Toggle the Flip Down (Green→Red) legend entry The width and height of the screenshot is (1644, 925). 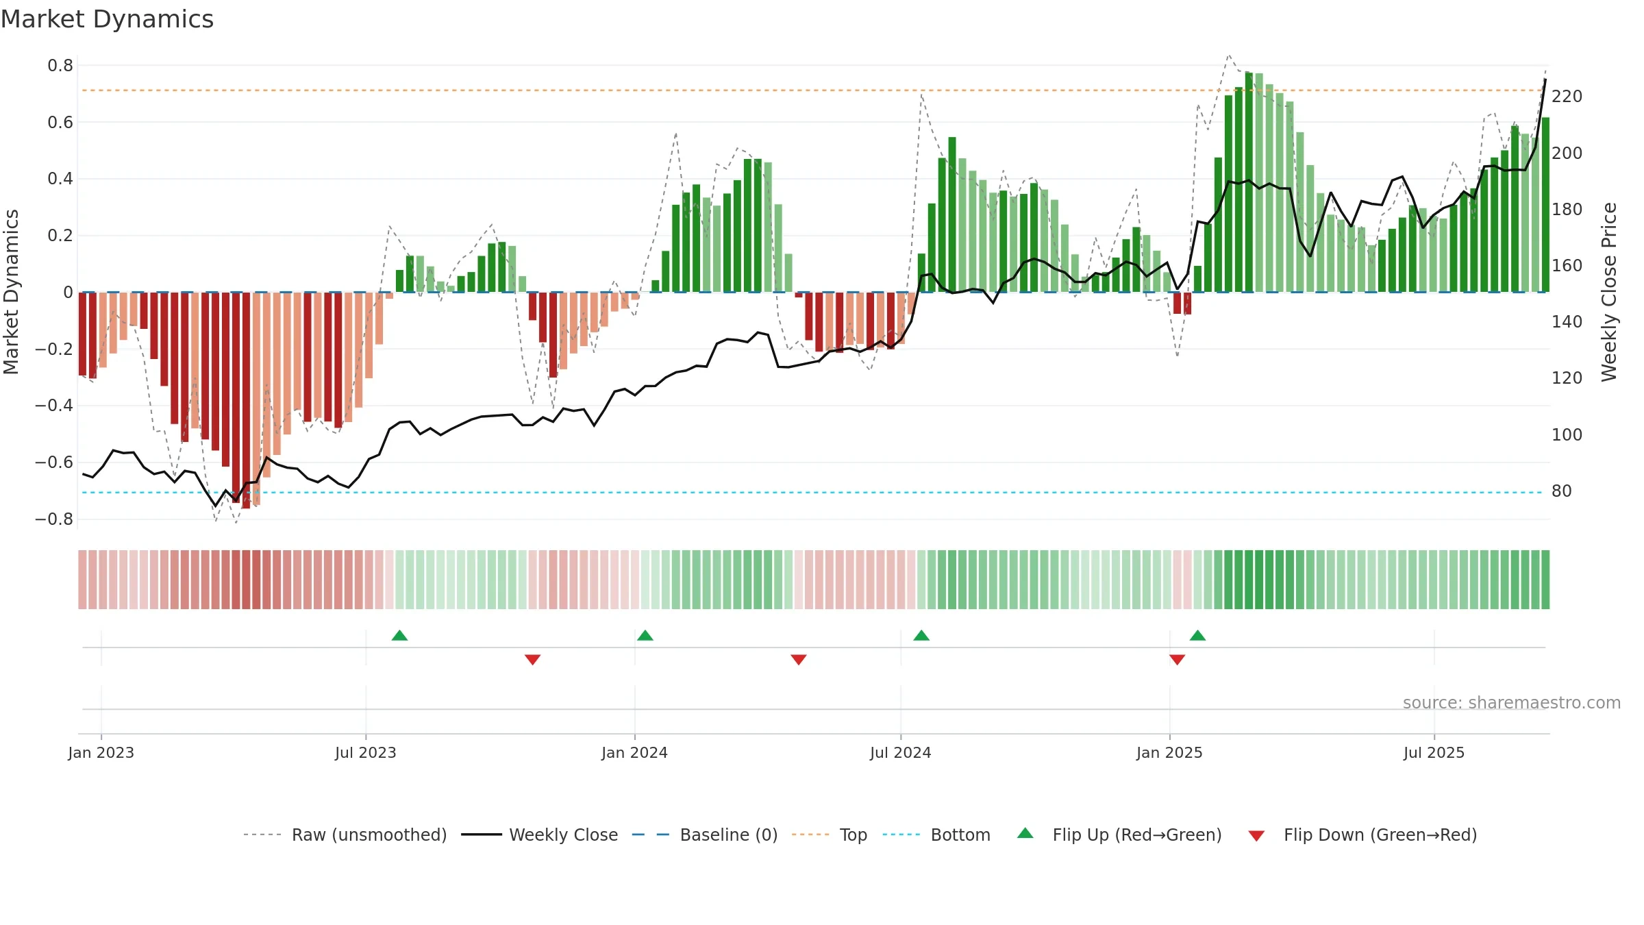1362,835
